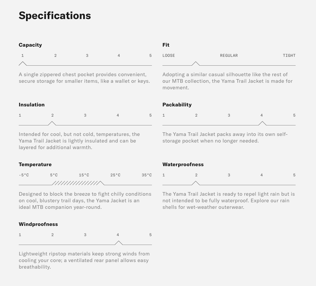316x286 pixels.
Task: Click the Windproofness scale marker at 4
Action: (118, 243)
